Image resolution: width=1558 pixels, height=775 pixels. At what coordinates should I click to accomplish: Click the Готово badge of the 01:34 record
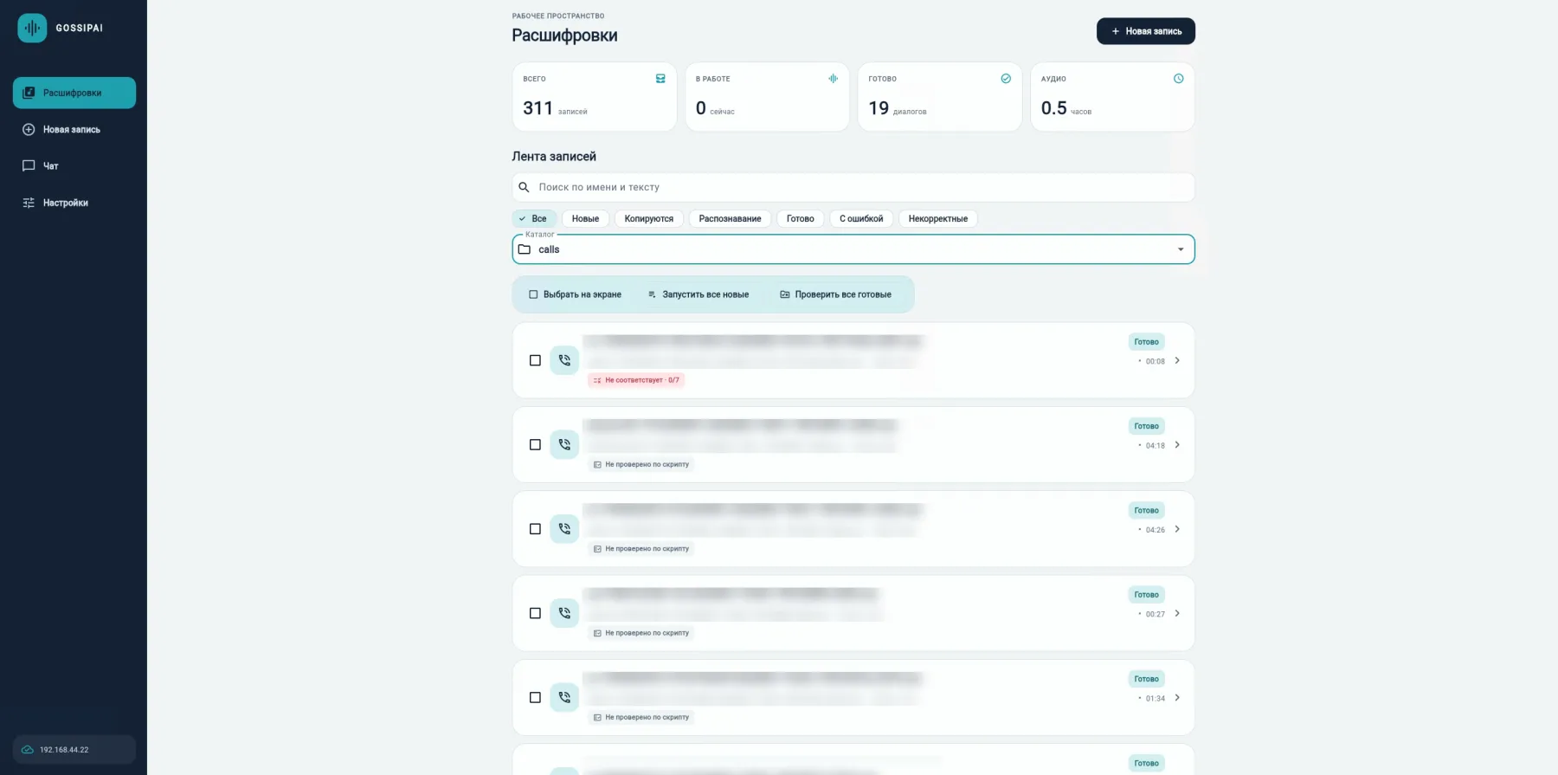pyautogui.click(x=1146, y=679)
